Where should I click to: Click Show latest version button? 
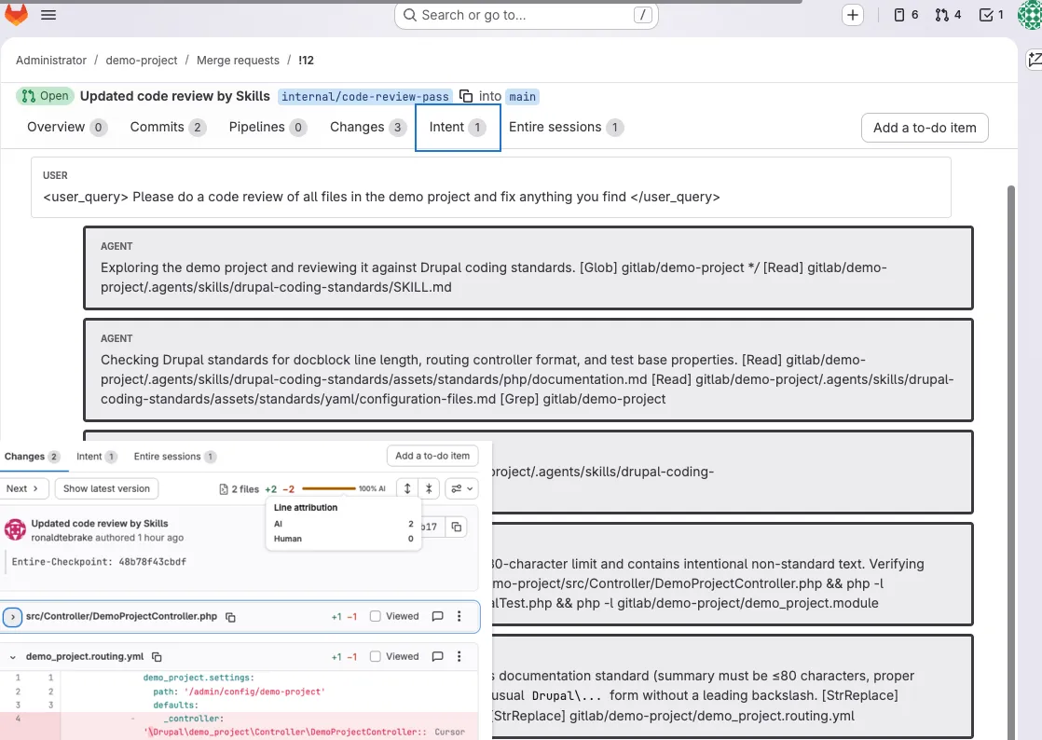tap(106, 487)
